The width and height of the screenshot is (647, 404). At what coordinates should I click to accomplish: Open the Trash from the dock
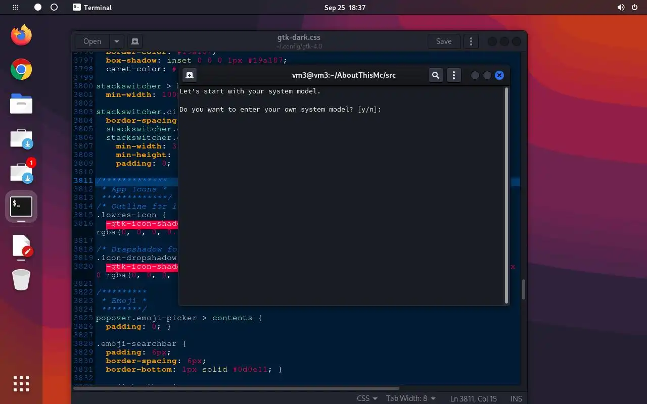[21, 280]
